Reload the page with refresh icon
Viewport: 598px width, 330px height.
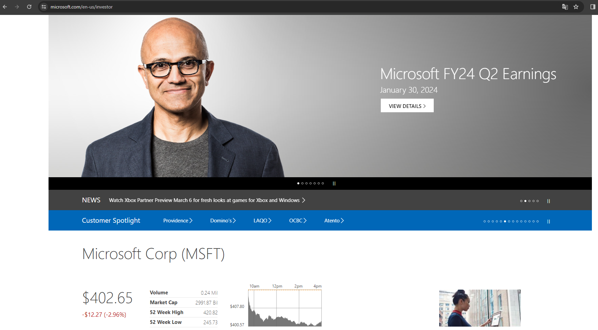[29, 7]
